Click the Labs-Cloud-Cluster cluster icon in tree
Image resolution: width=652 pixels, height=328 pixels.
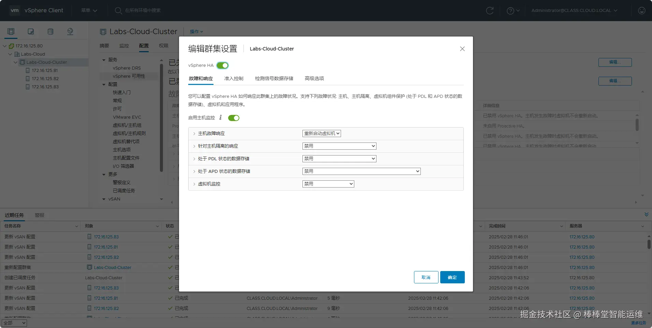coord(22,62)
